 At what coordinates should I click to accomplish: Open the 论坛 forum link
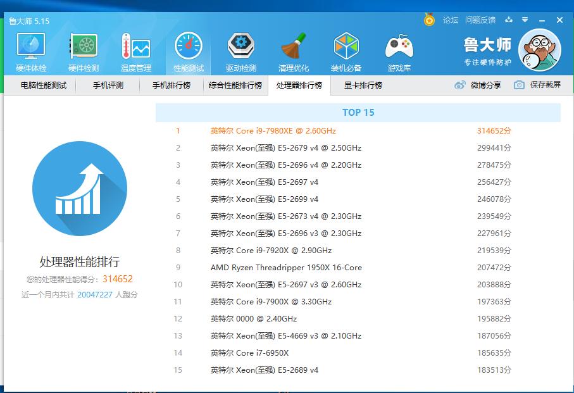(x=451, y=20)
